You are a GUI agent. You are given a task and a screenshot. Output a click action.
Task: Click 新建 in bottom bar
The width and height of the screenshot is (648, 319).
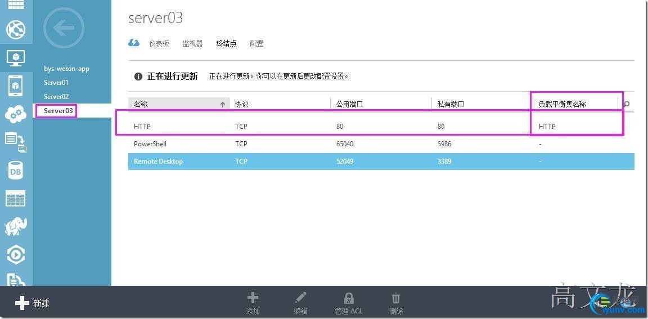pos(32,304)
